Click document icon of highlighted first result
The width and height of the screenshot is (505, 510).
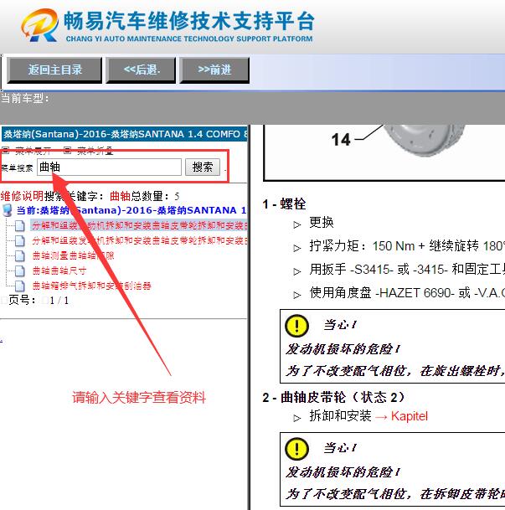[19, 225]
